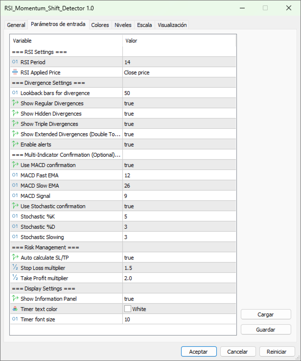Select the Parámetros de entrada tab
Viewport: 301px width, 361px height.
58,24
